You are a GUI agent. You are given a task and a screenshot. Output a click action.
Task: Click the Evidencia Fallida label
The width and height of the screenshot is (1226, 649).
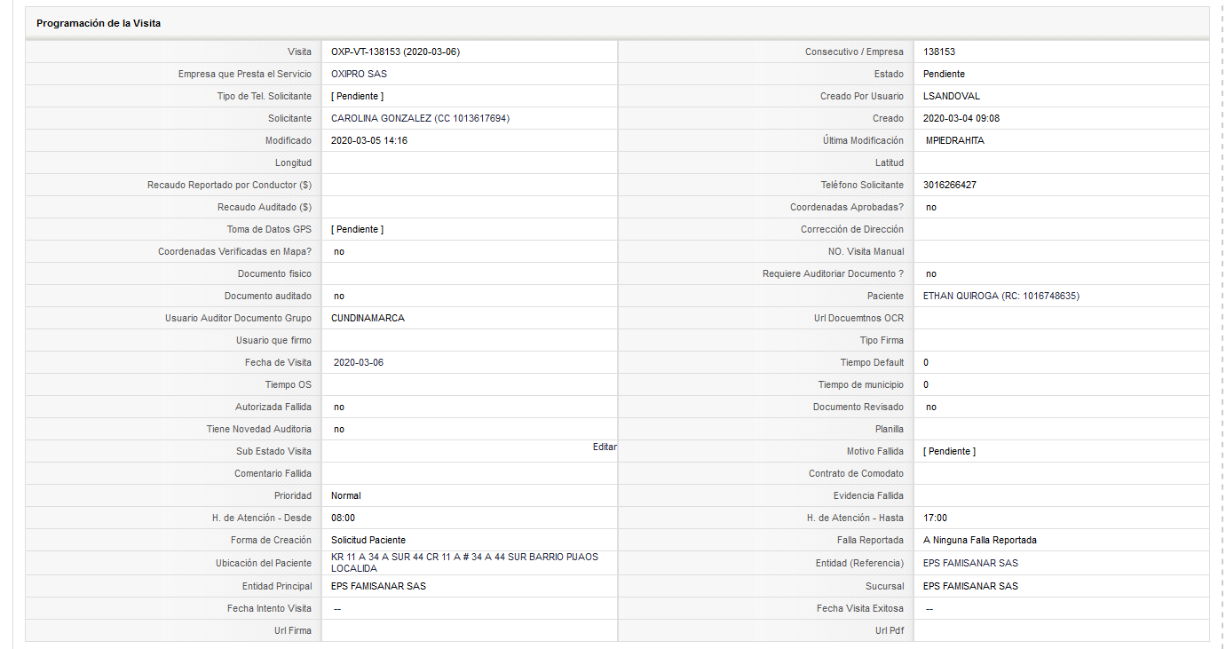(868, 495)
